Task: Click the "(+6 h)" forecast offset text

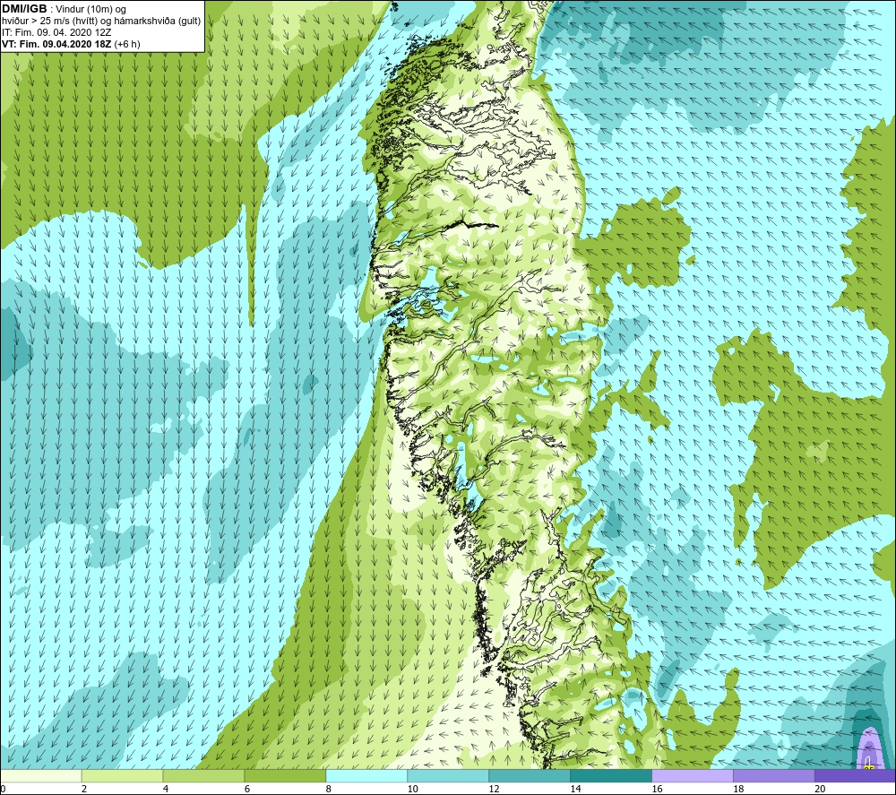Action: (127, 44)
